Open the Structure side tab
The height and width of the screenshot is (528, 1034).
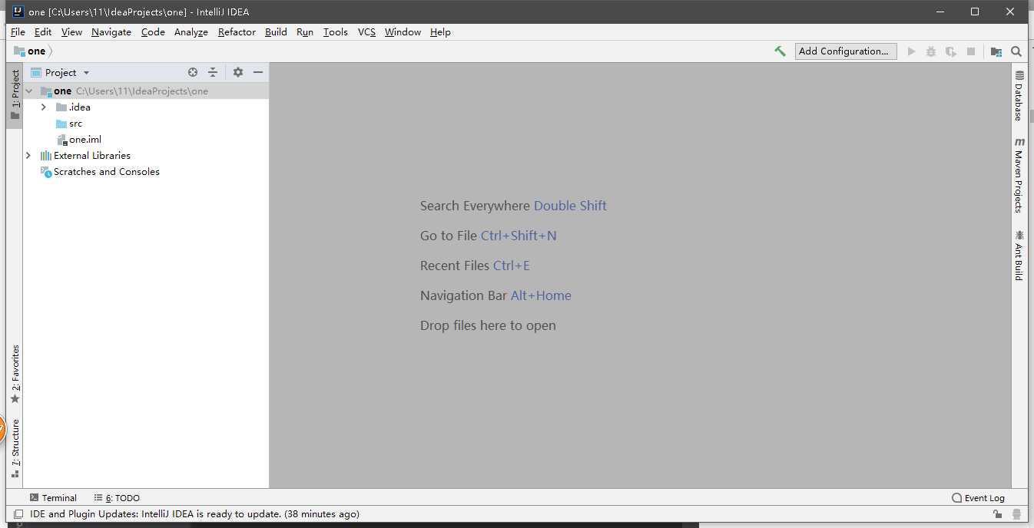pos(15,448)
